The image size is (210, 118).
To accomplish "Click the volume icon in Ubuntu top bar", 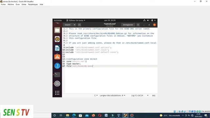I will [148, 20].
